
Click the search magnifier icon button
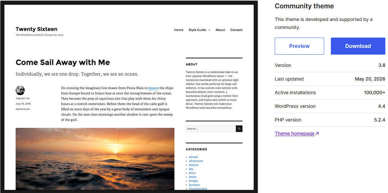click(239, 128)
